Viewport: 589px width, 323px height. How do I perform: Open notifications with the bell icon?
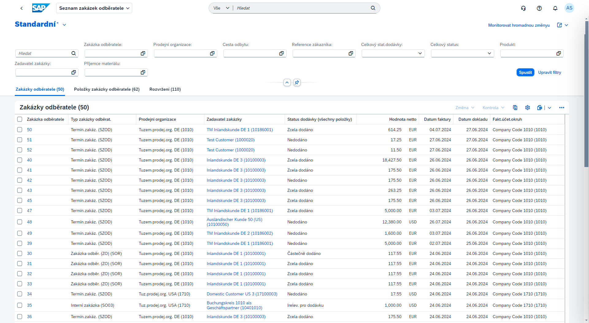pos(555,8)
